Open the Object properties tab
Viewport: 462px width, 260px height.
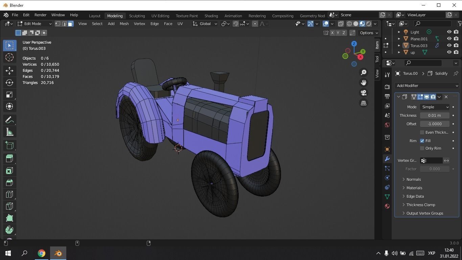coord(387,149)
